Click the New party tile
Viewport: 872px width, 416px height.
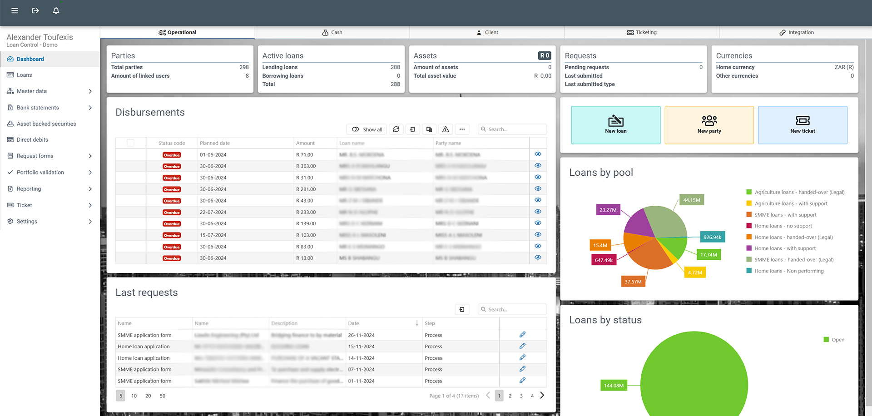point(709,125)
